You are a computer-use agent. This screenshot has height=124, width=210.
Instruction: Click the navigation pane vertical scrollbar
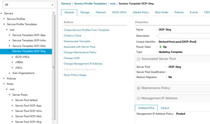tap(54, 67)
